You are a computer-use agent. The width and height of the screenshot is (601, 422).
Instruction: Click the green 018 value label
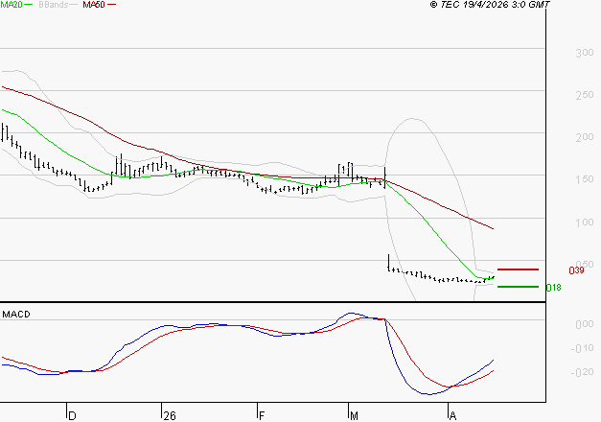[x=553, y=287]
